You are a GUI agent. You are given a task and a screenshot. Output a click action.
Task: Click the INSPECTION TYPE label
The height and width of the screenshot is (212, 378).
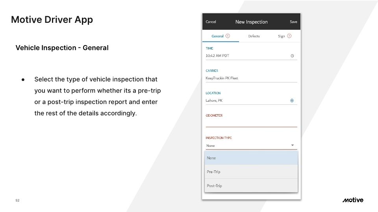click(219, 138)
